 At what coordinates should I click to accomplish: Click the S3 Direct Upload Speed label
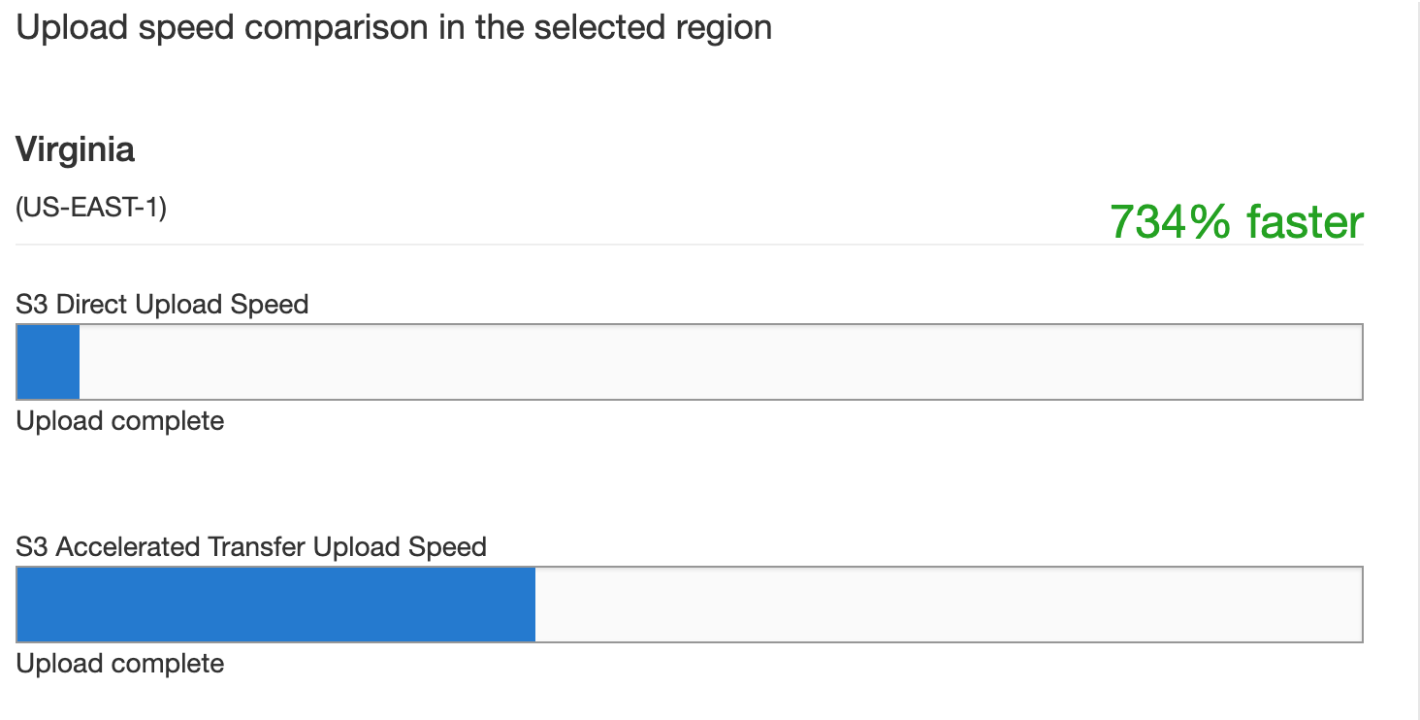click(161, 304)
